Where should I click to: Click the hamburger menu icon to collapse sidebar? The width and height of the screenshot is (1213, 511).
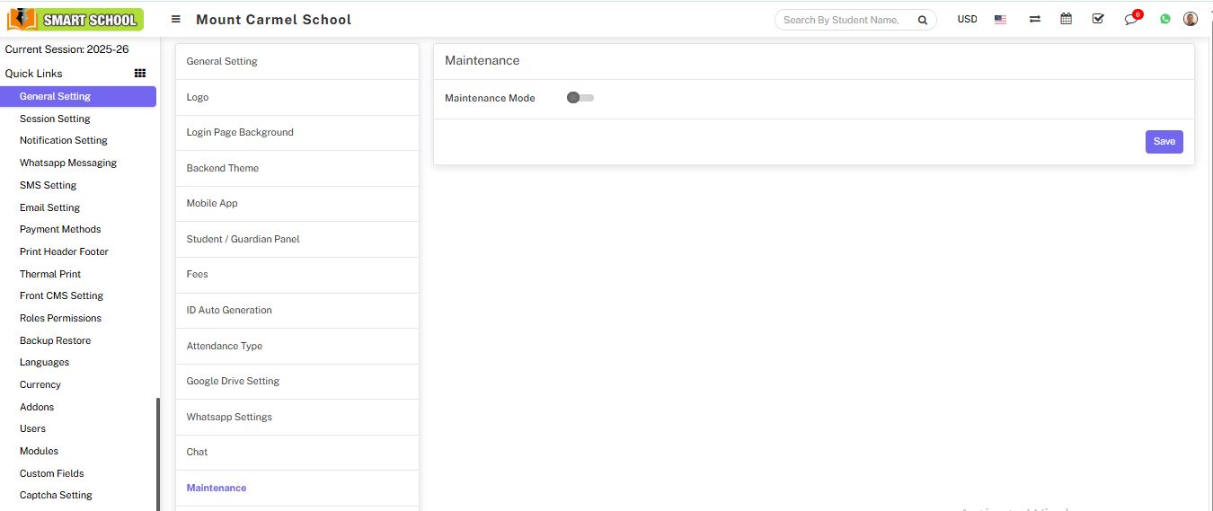tap(176, 19)
